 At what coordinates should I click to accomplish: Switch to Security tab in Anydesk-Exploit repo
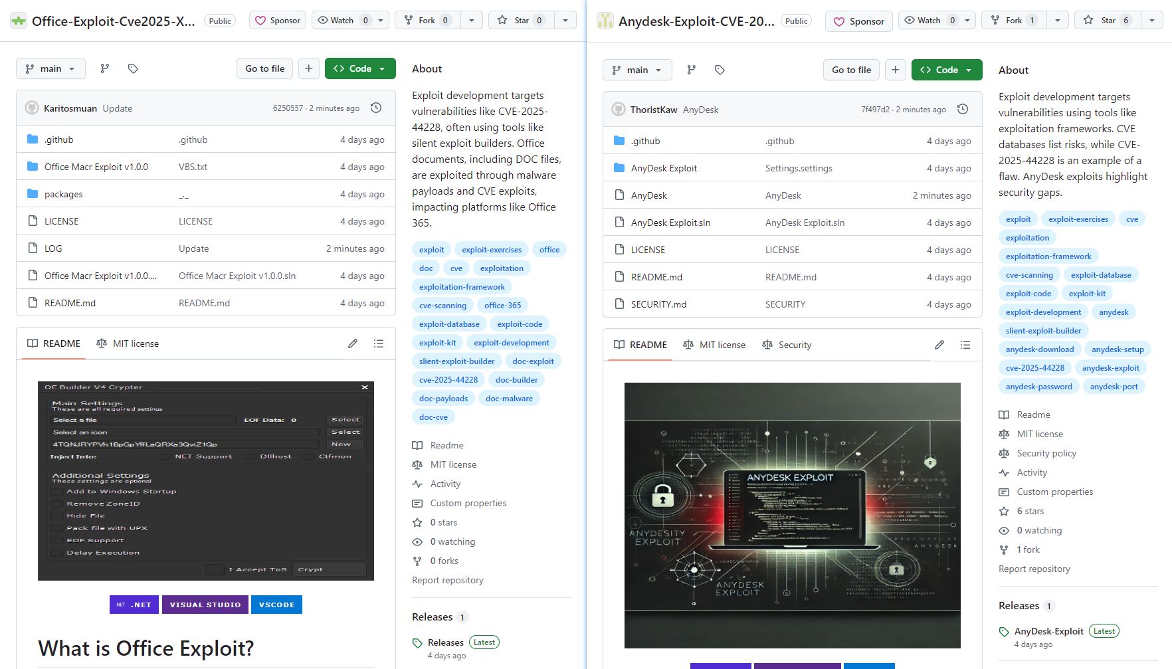pyautogui.click(x=787, y=345)
